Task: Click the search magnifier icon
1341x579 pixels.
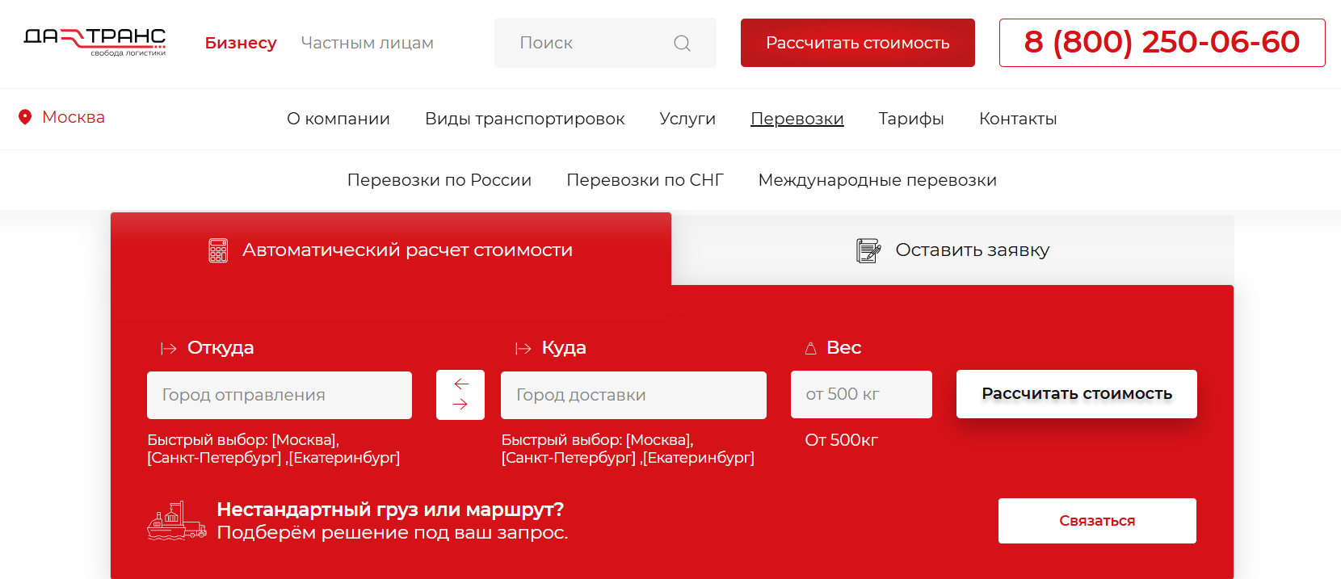Action: tap(682, 43)
